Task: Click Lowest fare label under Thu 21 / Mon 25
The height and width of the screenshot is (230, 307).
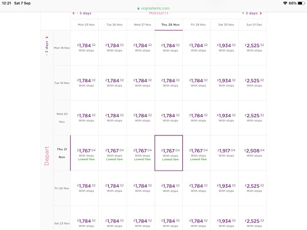Action: click(x=87, y=159)
